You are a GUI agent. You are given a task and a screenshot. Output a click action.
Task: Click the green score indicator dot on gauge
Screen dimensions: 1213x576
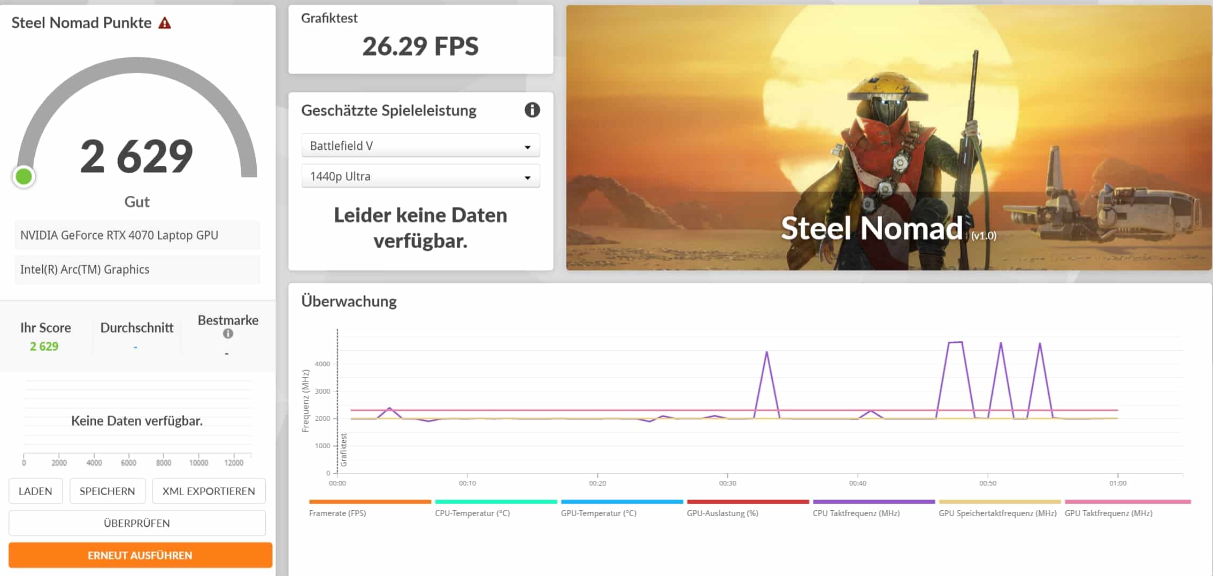24,176
